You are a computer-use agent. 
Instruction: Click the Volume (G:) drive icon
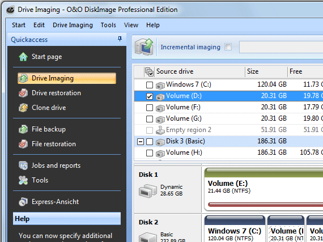point(160,119)
